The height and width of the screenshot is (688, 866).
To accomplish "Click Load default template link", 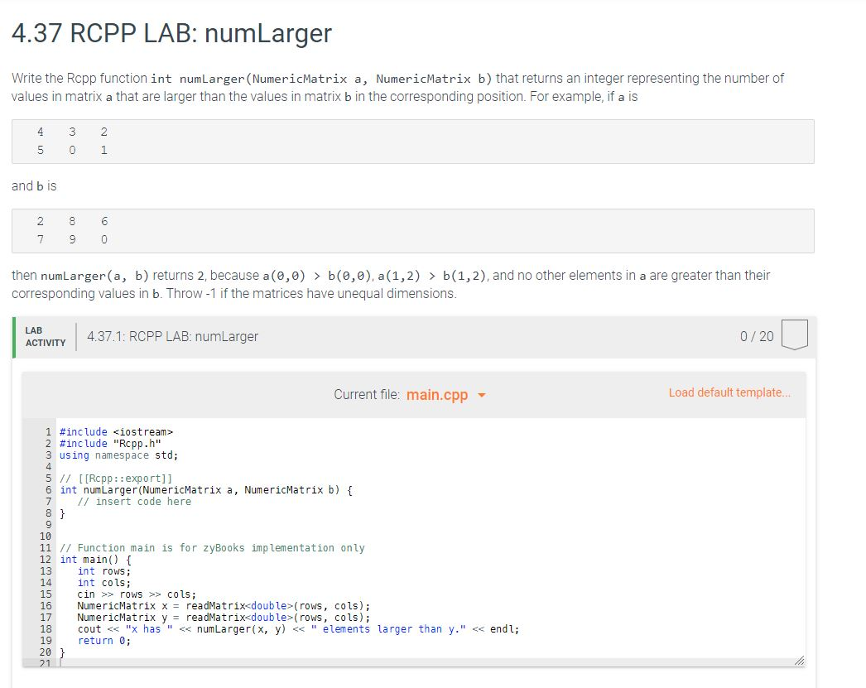I will point(729,392).
